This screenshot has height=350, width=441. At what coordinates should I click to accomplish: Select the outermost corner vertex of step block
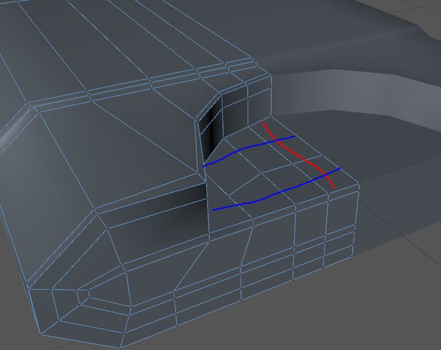[x=359, y=184]
